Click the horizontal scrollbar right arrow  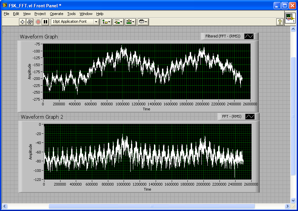[x=287, y=206]
